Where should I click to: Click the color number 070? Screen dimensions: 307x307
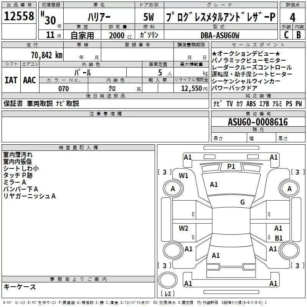point(64,89)
